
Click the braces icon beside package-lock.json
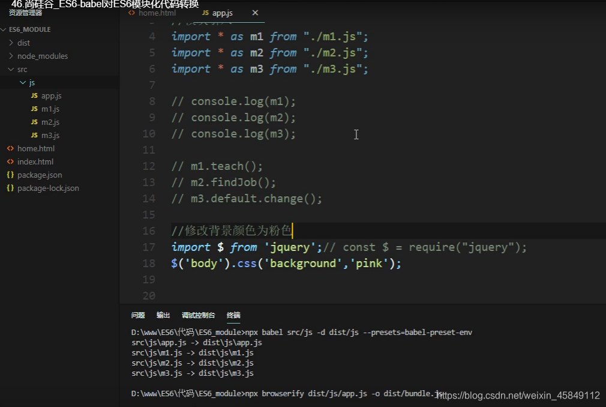10,188
